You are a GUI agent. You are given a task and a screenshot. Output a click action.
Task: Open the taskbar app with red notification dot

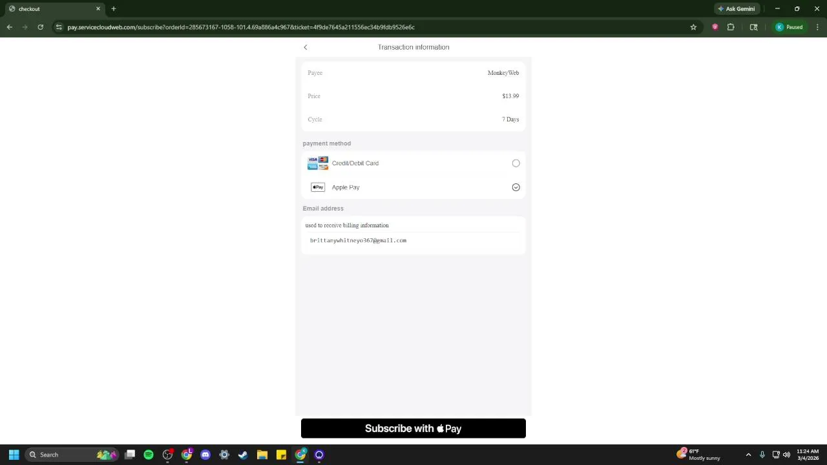(x=167, y=455)
